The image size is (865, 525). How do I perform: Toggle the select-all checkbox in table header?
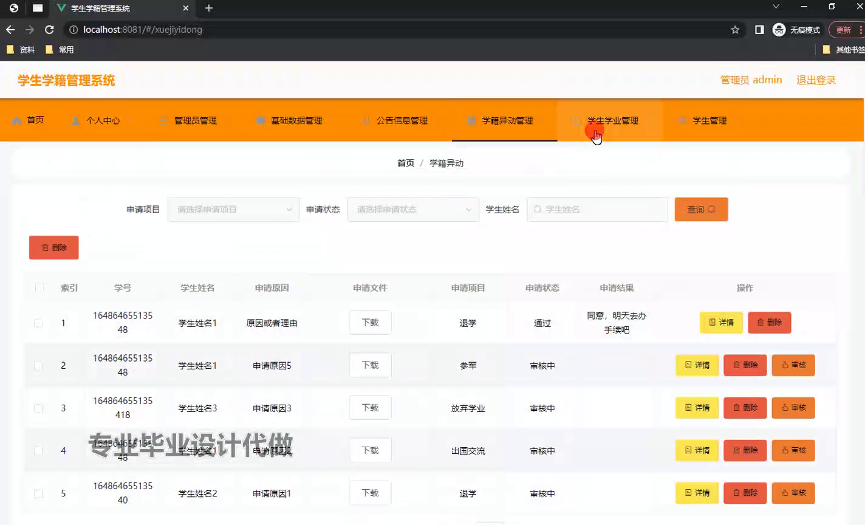click(39, 288)
